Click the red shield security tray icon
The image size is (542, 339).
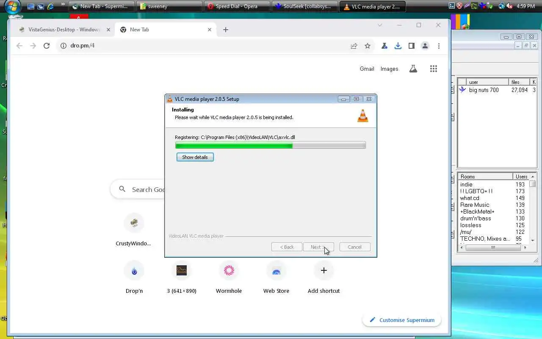pos(459,6)
